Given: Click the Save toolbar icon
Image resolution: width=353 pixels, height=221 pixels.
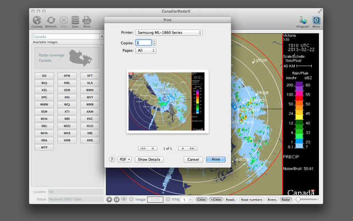Looking at the screenshot, I should point(75,22).
